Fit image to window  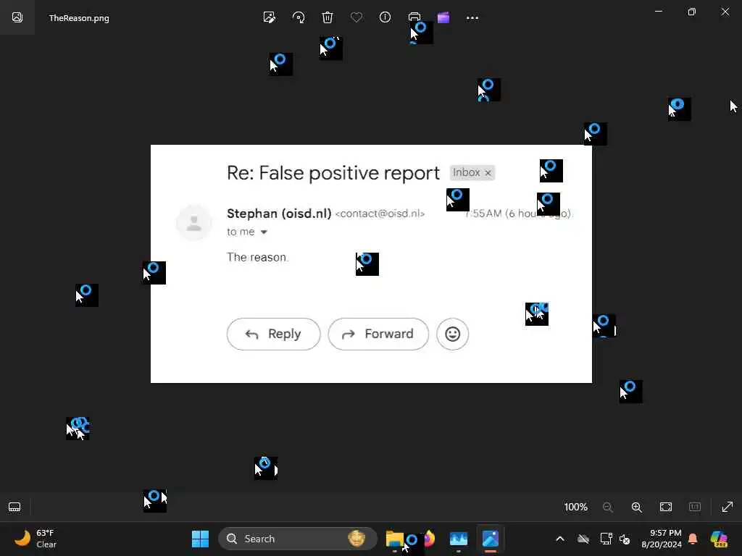click(x=666, y=507)
